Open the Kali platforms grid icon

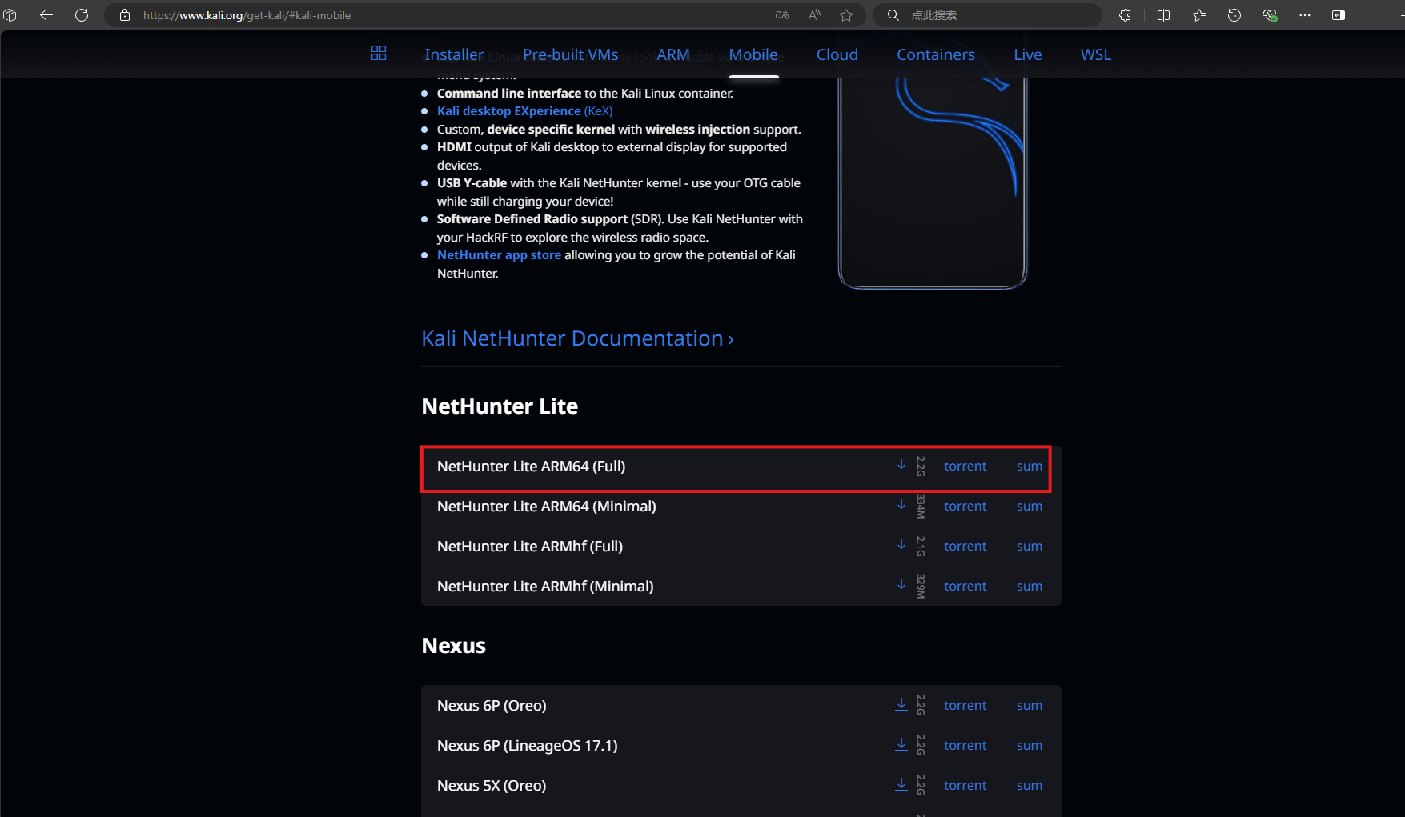pos(379,54)
